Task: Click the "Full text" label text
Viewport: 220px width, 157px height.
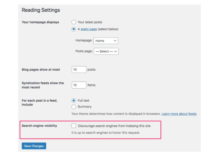Action: pos(83,100)
